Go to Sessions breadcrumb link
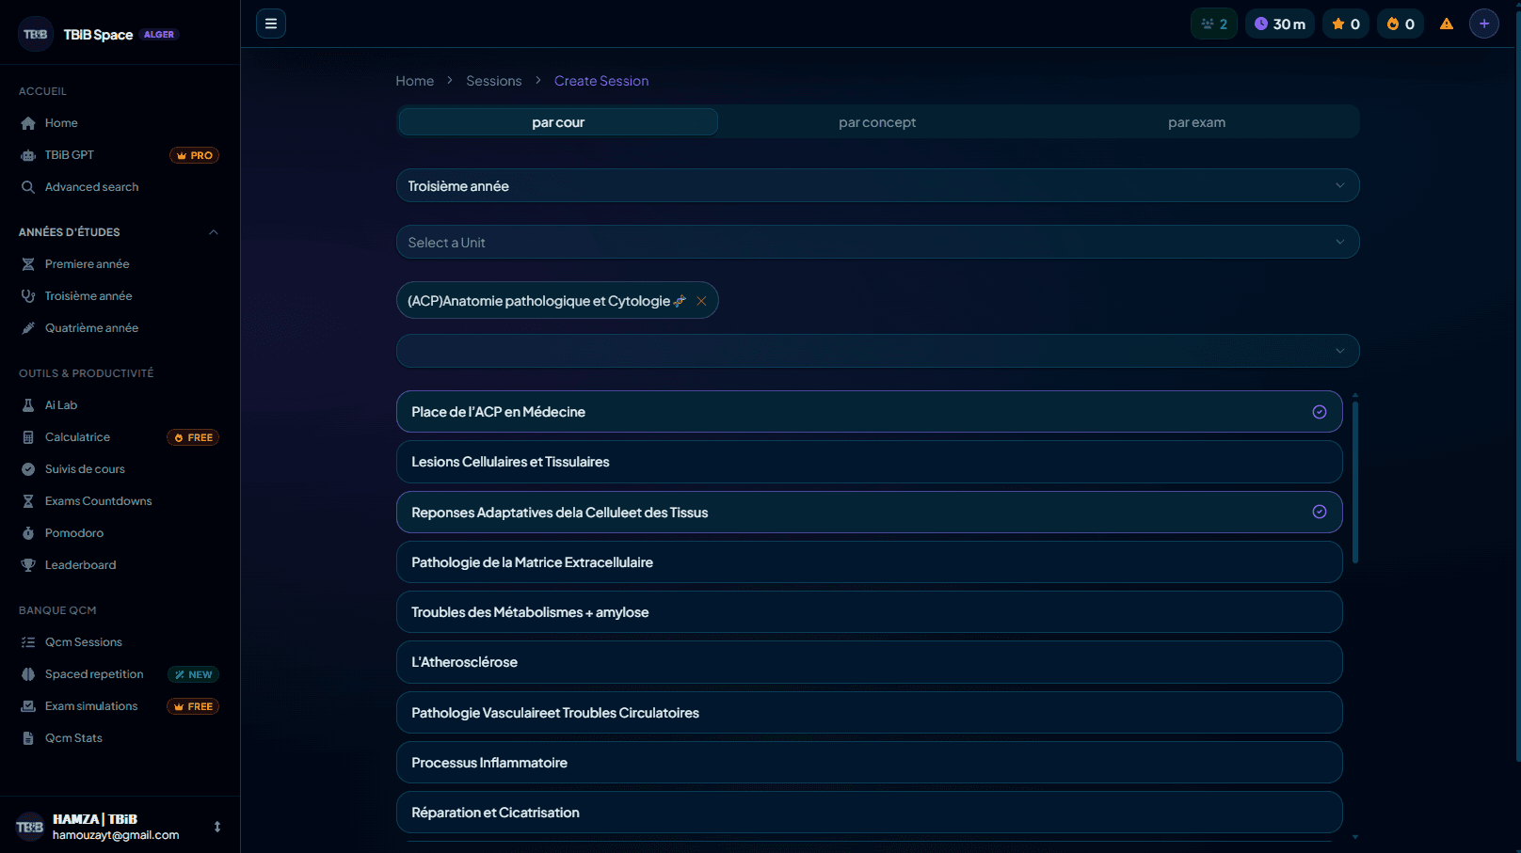1521x853 pixels. [x=494, y=81]
